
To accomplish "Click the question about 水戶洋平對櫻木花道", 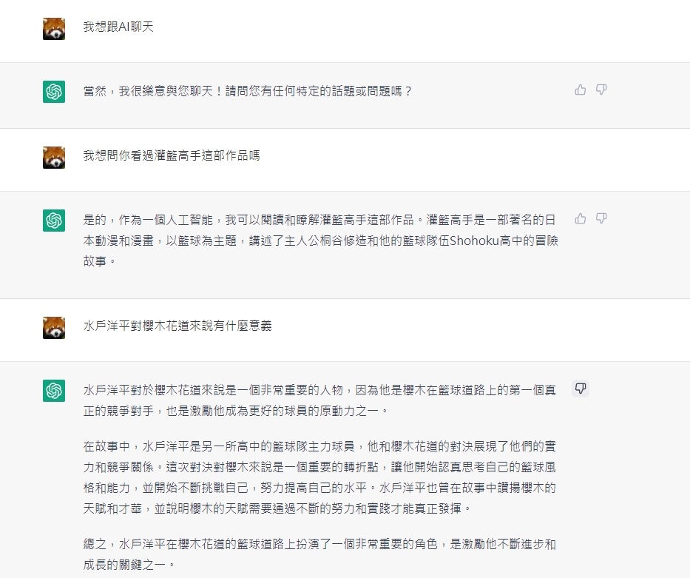I will click(x=177, y=326).
